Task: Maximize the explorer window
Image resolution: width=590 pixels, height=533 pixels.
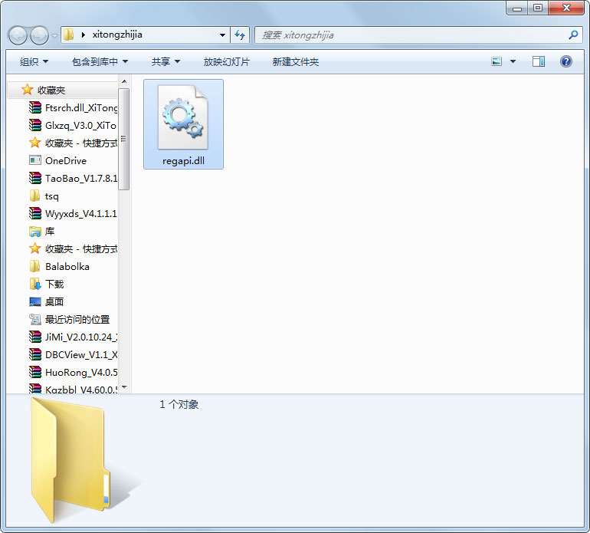Action: pyautogui.click(x=538, y=8)
